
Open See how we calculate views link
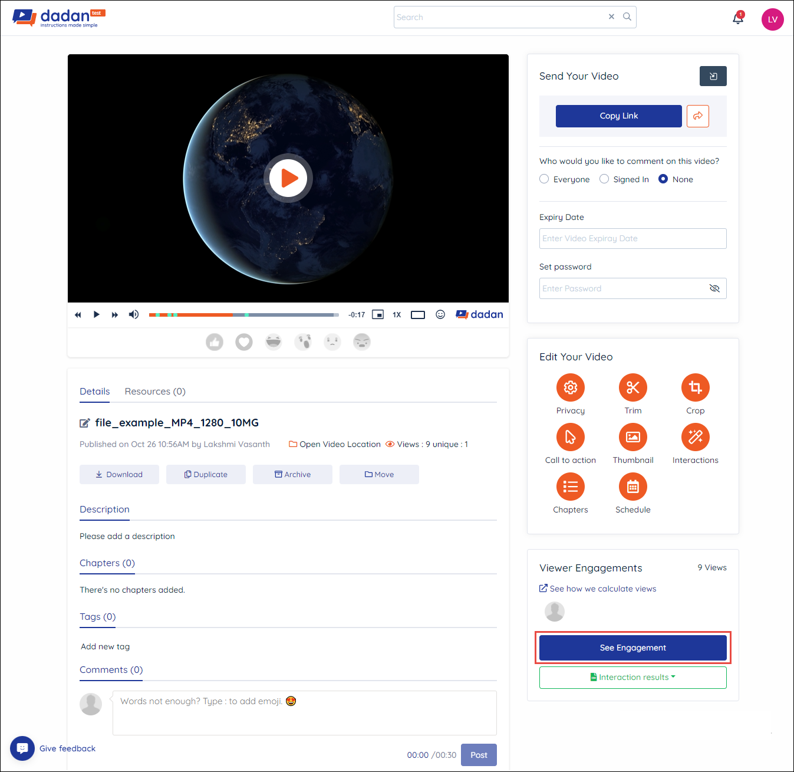(x=598, y=589)
